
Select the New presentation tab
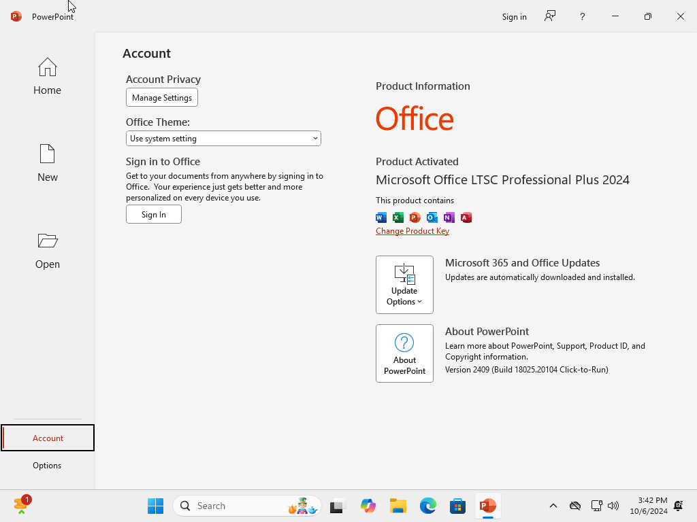pyautogui.click(x=47, y=163)
